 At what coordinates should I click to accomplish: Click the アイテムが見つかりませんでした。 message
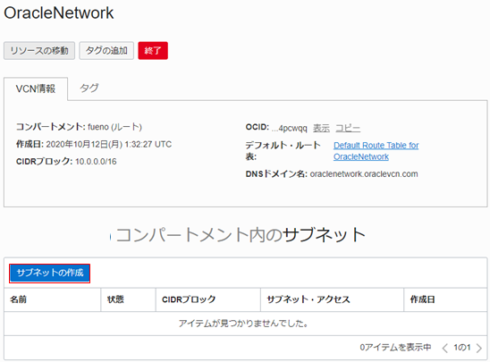pos(244,324)
